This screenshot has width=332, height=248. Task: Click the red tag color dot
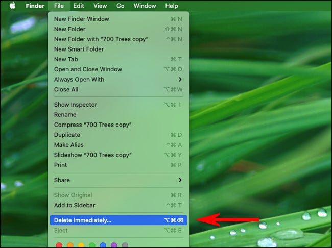[59, 245]
